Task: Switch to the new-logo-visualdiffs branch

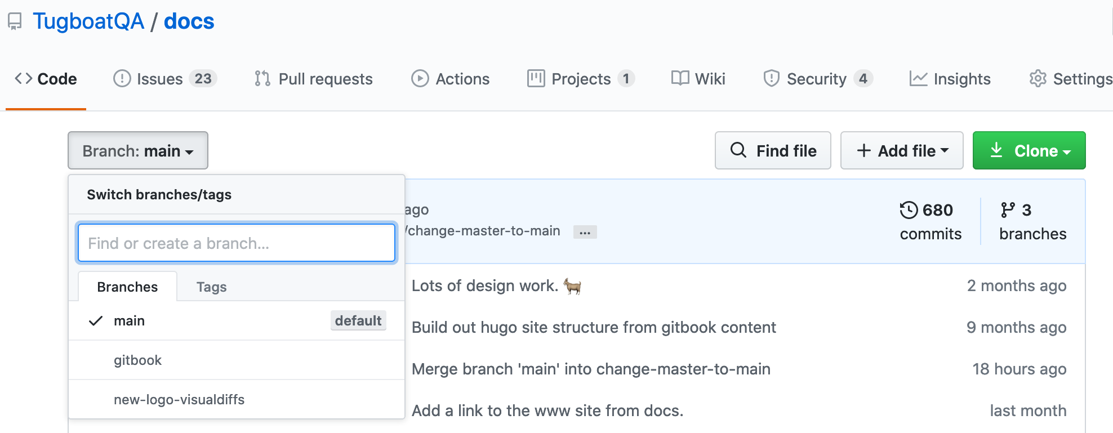Action: click(x=179, y=400)
